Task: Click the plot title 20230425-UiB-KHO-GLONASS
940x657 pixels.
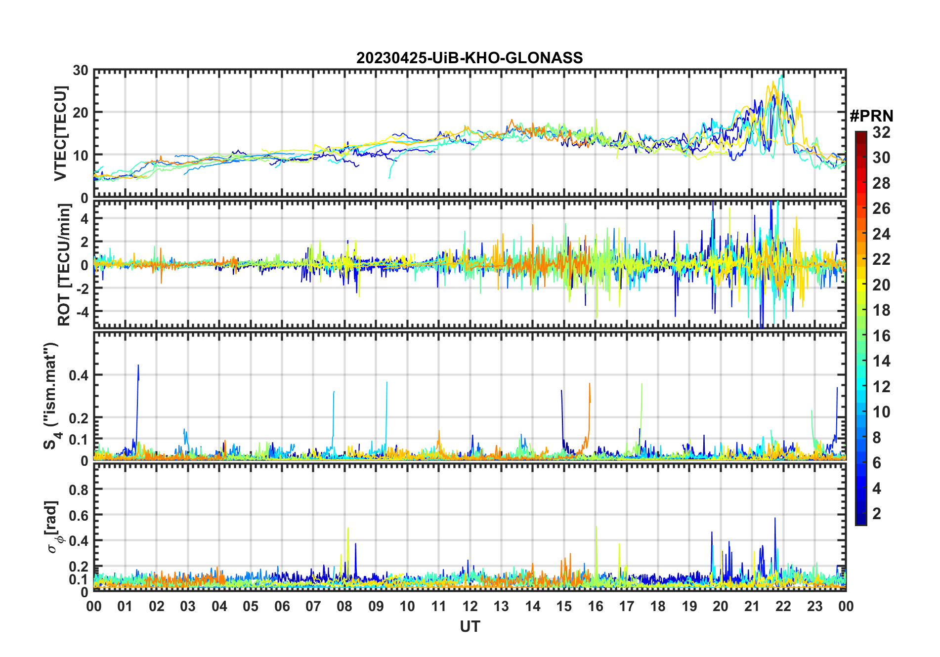Action: 470,58
